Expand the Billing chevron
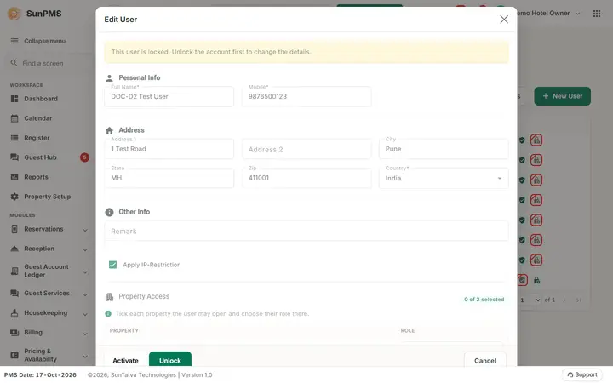This screenshot has width=613, height=383. point(85,334)
